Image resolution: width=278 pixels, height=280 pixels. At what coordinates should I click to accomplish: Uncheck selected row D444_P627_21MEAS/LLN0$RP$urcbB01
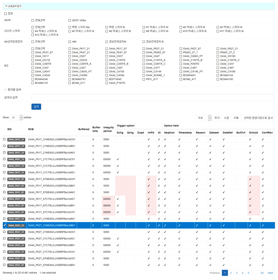click(x=4, y=225)
